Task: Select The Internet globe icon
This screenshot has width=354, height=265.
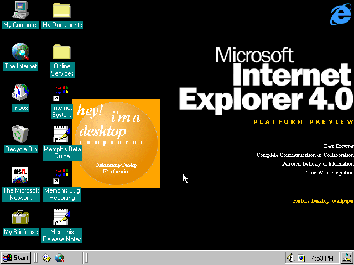Action: (x=20, y=51)
